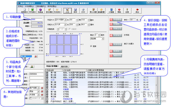This screenshot has height=107, width=171.
Task: Click print quantity field showing 5000
Action: 37,19
